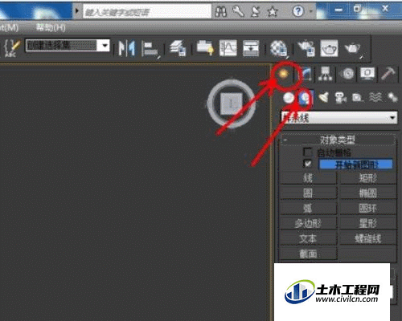Screen dimensions: 402x321
Task: Click the Mirror tool icon
Action: pyautogui.click(x=127, y=48)
